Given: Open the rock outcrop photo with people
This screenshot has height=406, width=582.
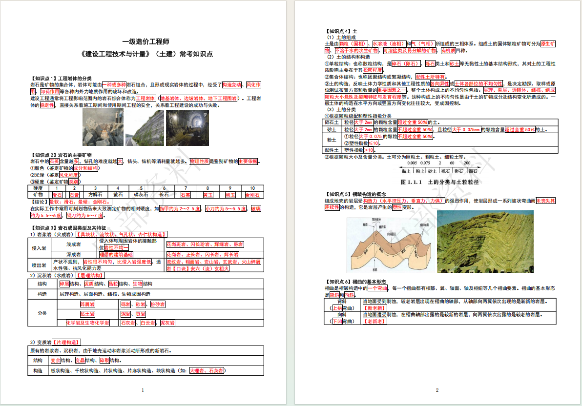Looking at the screenshot, I should 103,128.
